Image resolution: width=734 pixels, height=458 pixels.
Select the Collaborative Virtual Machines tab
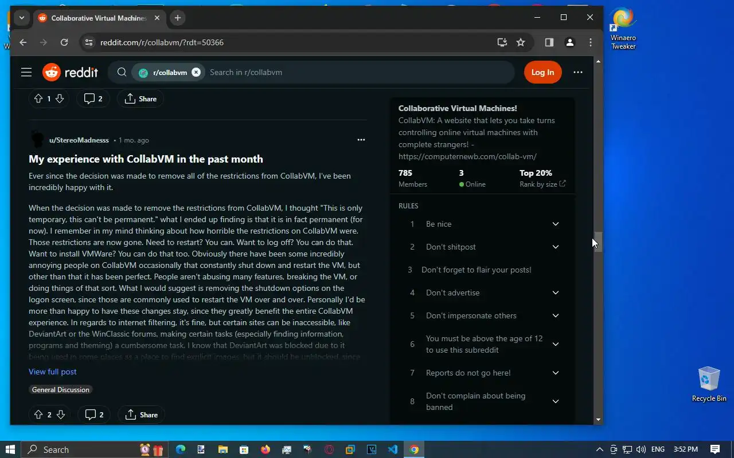tap(99, 18)
